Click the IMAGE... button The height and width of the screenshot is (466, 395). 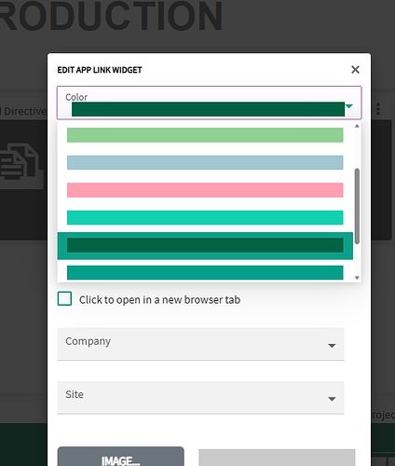point(121,457)
